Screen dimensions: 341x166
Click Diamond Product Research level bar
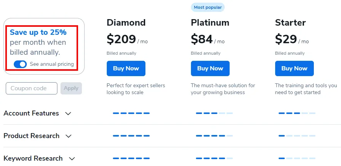131,136
